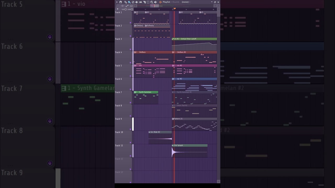The height and width of the screenshot is (188, 335).
Task: Mute Track 7 with its purple dot
Action: (130, 103)
